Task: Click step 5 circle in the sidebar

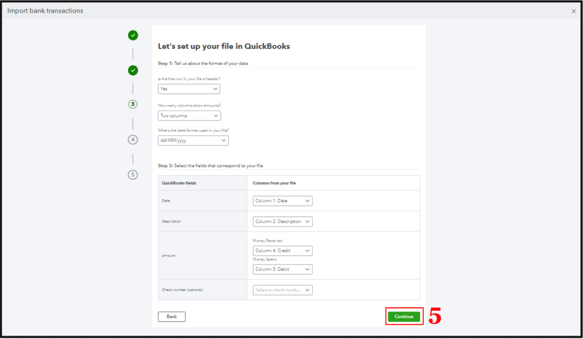Action: [133, 175]
